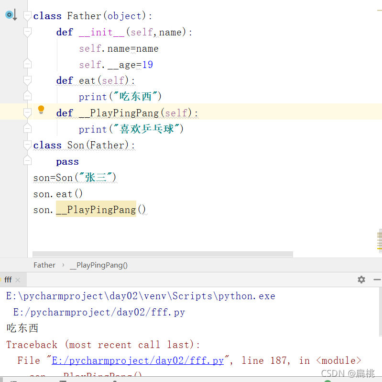Click the breadcrumb chevron separator after Father
Image resolution: width=382 pixels, height=382 pixels.
(x=63, y=265)
